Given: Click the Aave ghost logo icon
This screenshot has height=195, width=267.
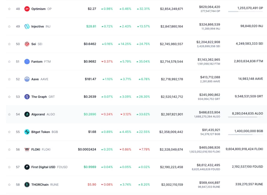Looking at the screenshot, I should [27, 79].
